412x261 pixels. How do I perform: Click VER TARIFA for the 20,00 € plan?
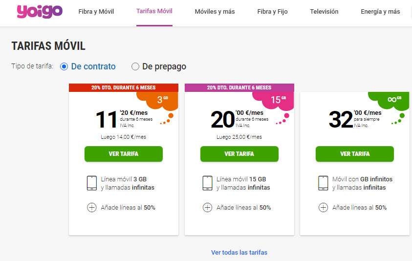pos(239,154)
